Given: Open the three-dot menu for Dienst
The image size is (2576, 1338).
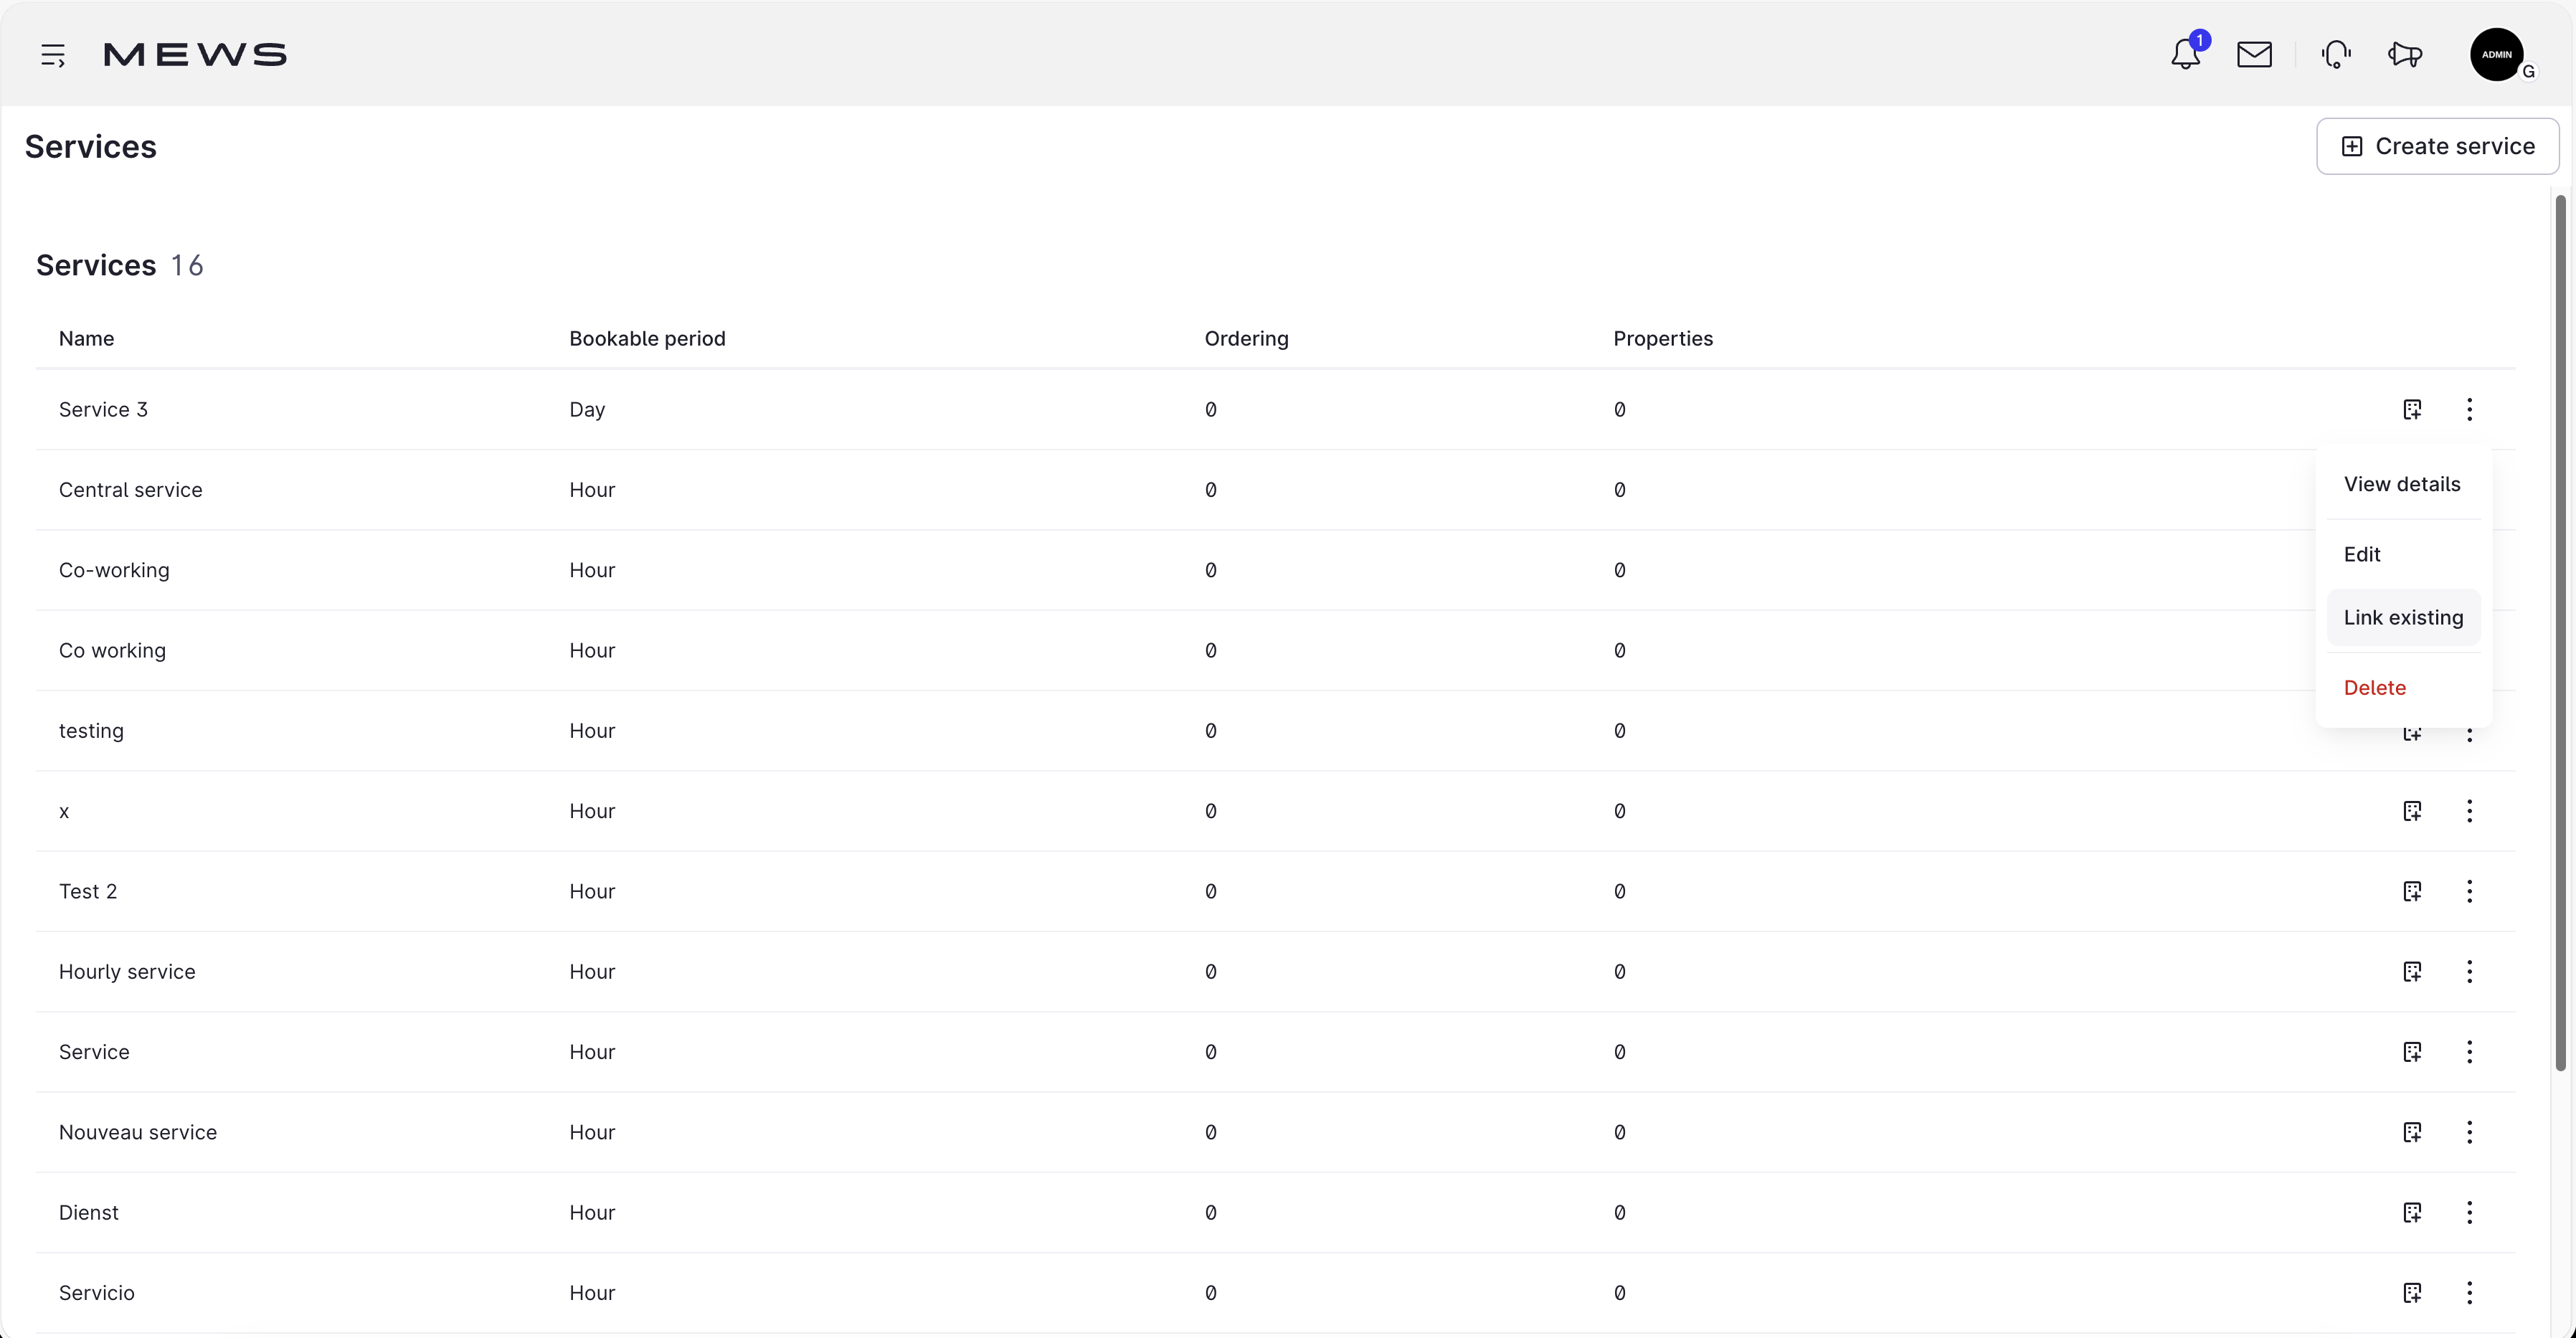Looking at the screenshot, I should click(x=2469, y=1212).
